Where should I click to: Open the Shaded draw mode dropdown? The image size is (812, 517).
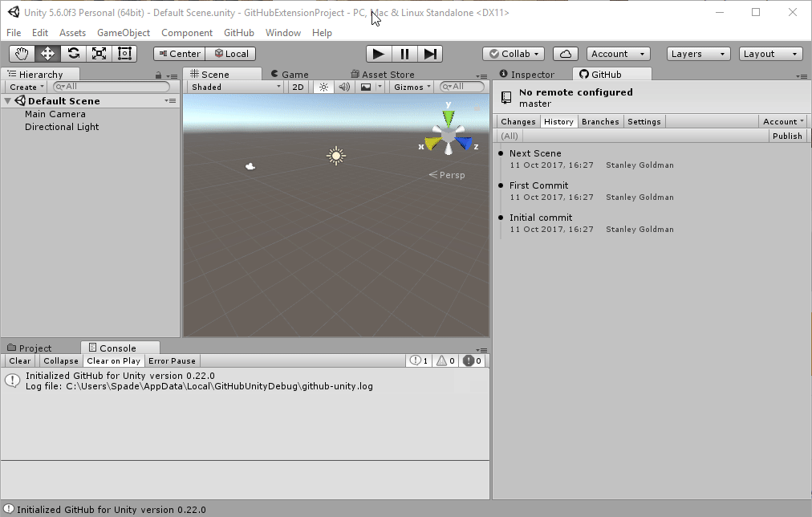click(236, 87)
